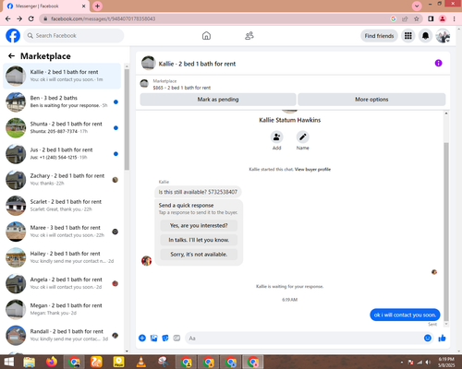Open Scarlet 2 bed 1 bath conversation
462x369 pixels.
pos(62,206)
